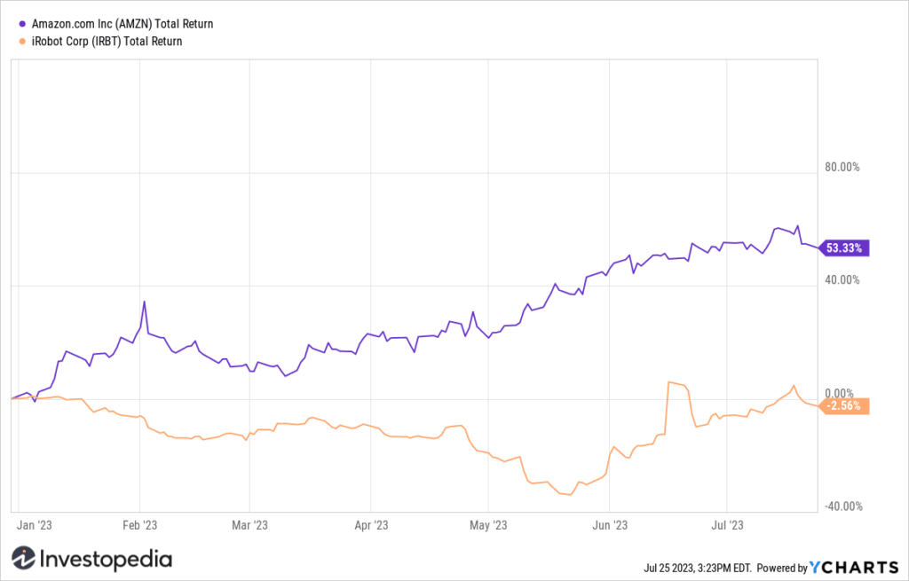Click the 40.00% y-axis label

point(842,279)
